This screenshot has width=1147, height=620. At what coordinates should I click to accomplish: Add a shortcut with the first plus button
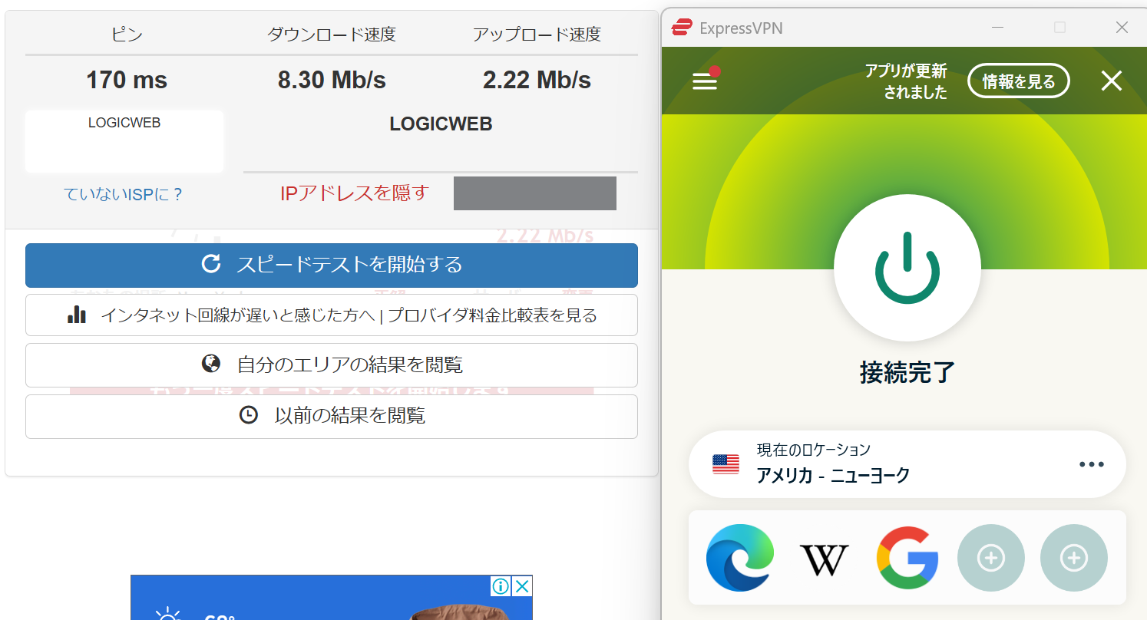click(990, 558)
